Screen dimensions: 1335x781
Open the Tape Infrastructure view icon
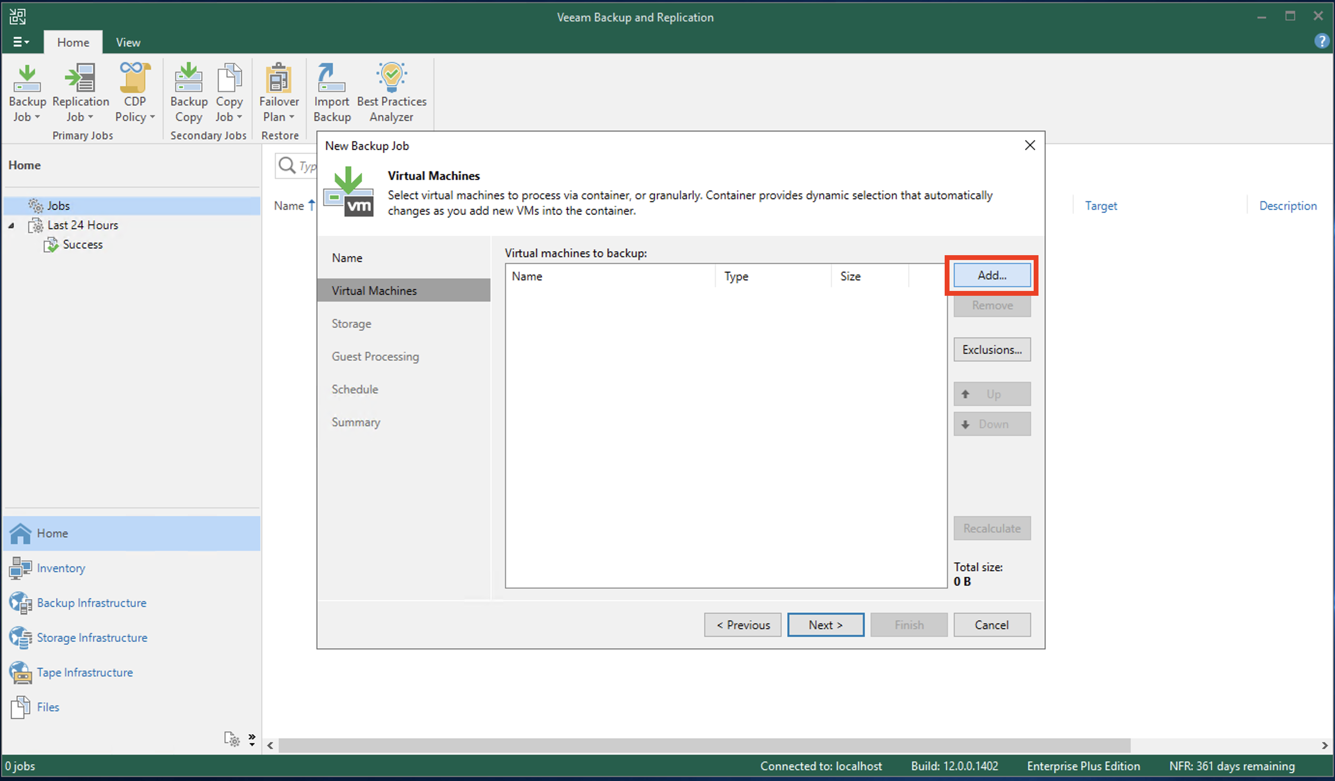(20, 672)
